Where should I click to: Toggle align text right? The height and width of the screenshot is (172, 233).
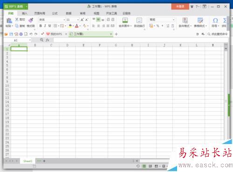pos(103,26)
